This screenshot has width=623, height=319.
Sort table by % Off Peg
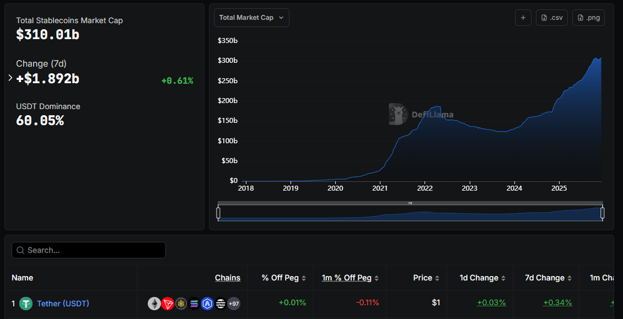(284, 278)
